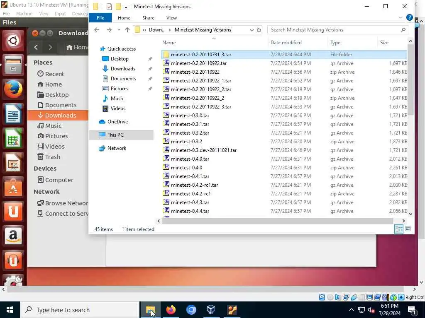Viewport: 425px width, 318px height.
Task: Click the Minetest VM taskbar icon
Action: coord(232,310)
